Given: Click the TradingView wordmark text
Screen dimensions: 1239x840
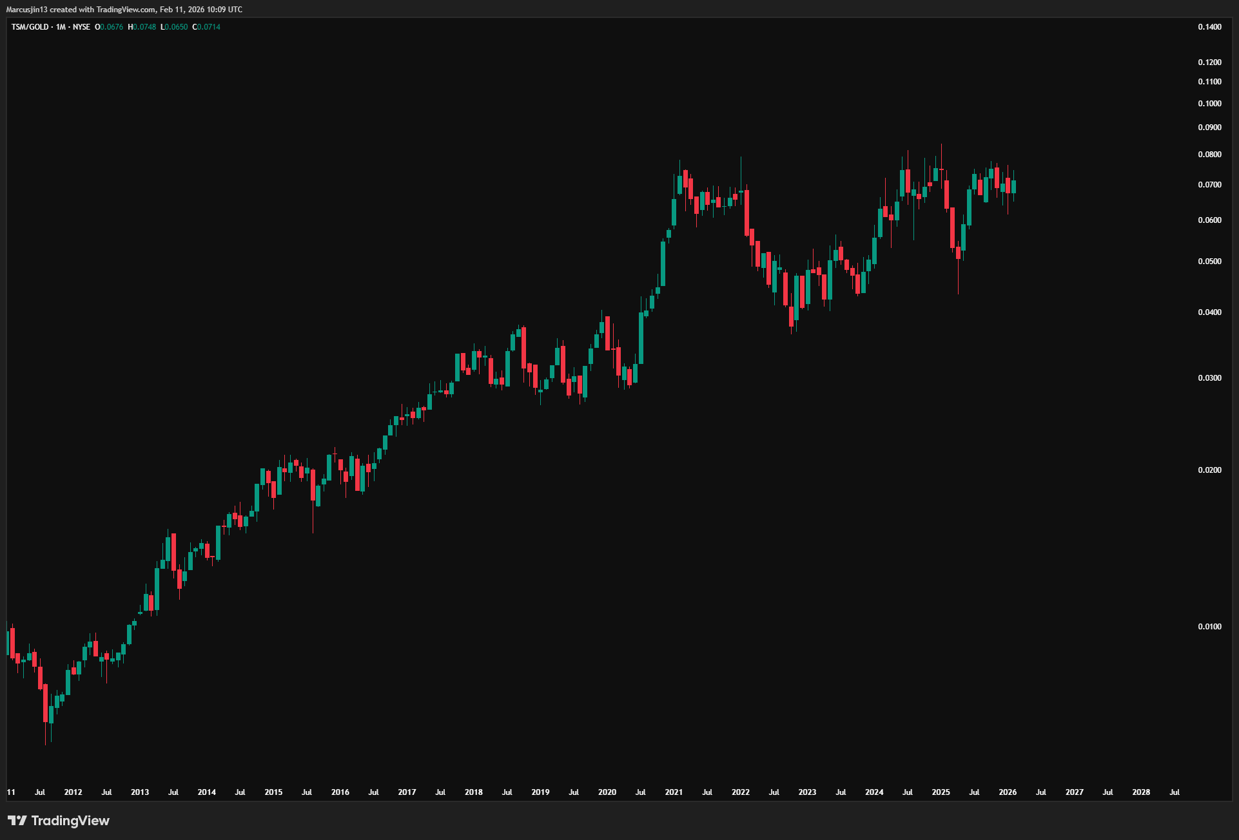Looking at the screenshot, I should point(70,820).
